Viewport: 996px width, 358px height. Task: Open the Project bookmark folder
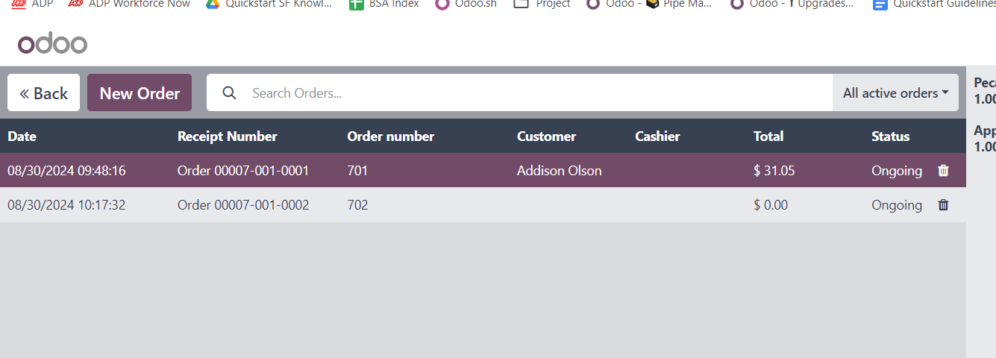click(x=542, y=4)
